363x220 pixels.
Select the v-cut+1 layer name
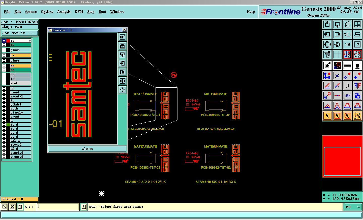click(20, 96)
